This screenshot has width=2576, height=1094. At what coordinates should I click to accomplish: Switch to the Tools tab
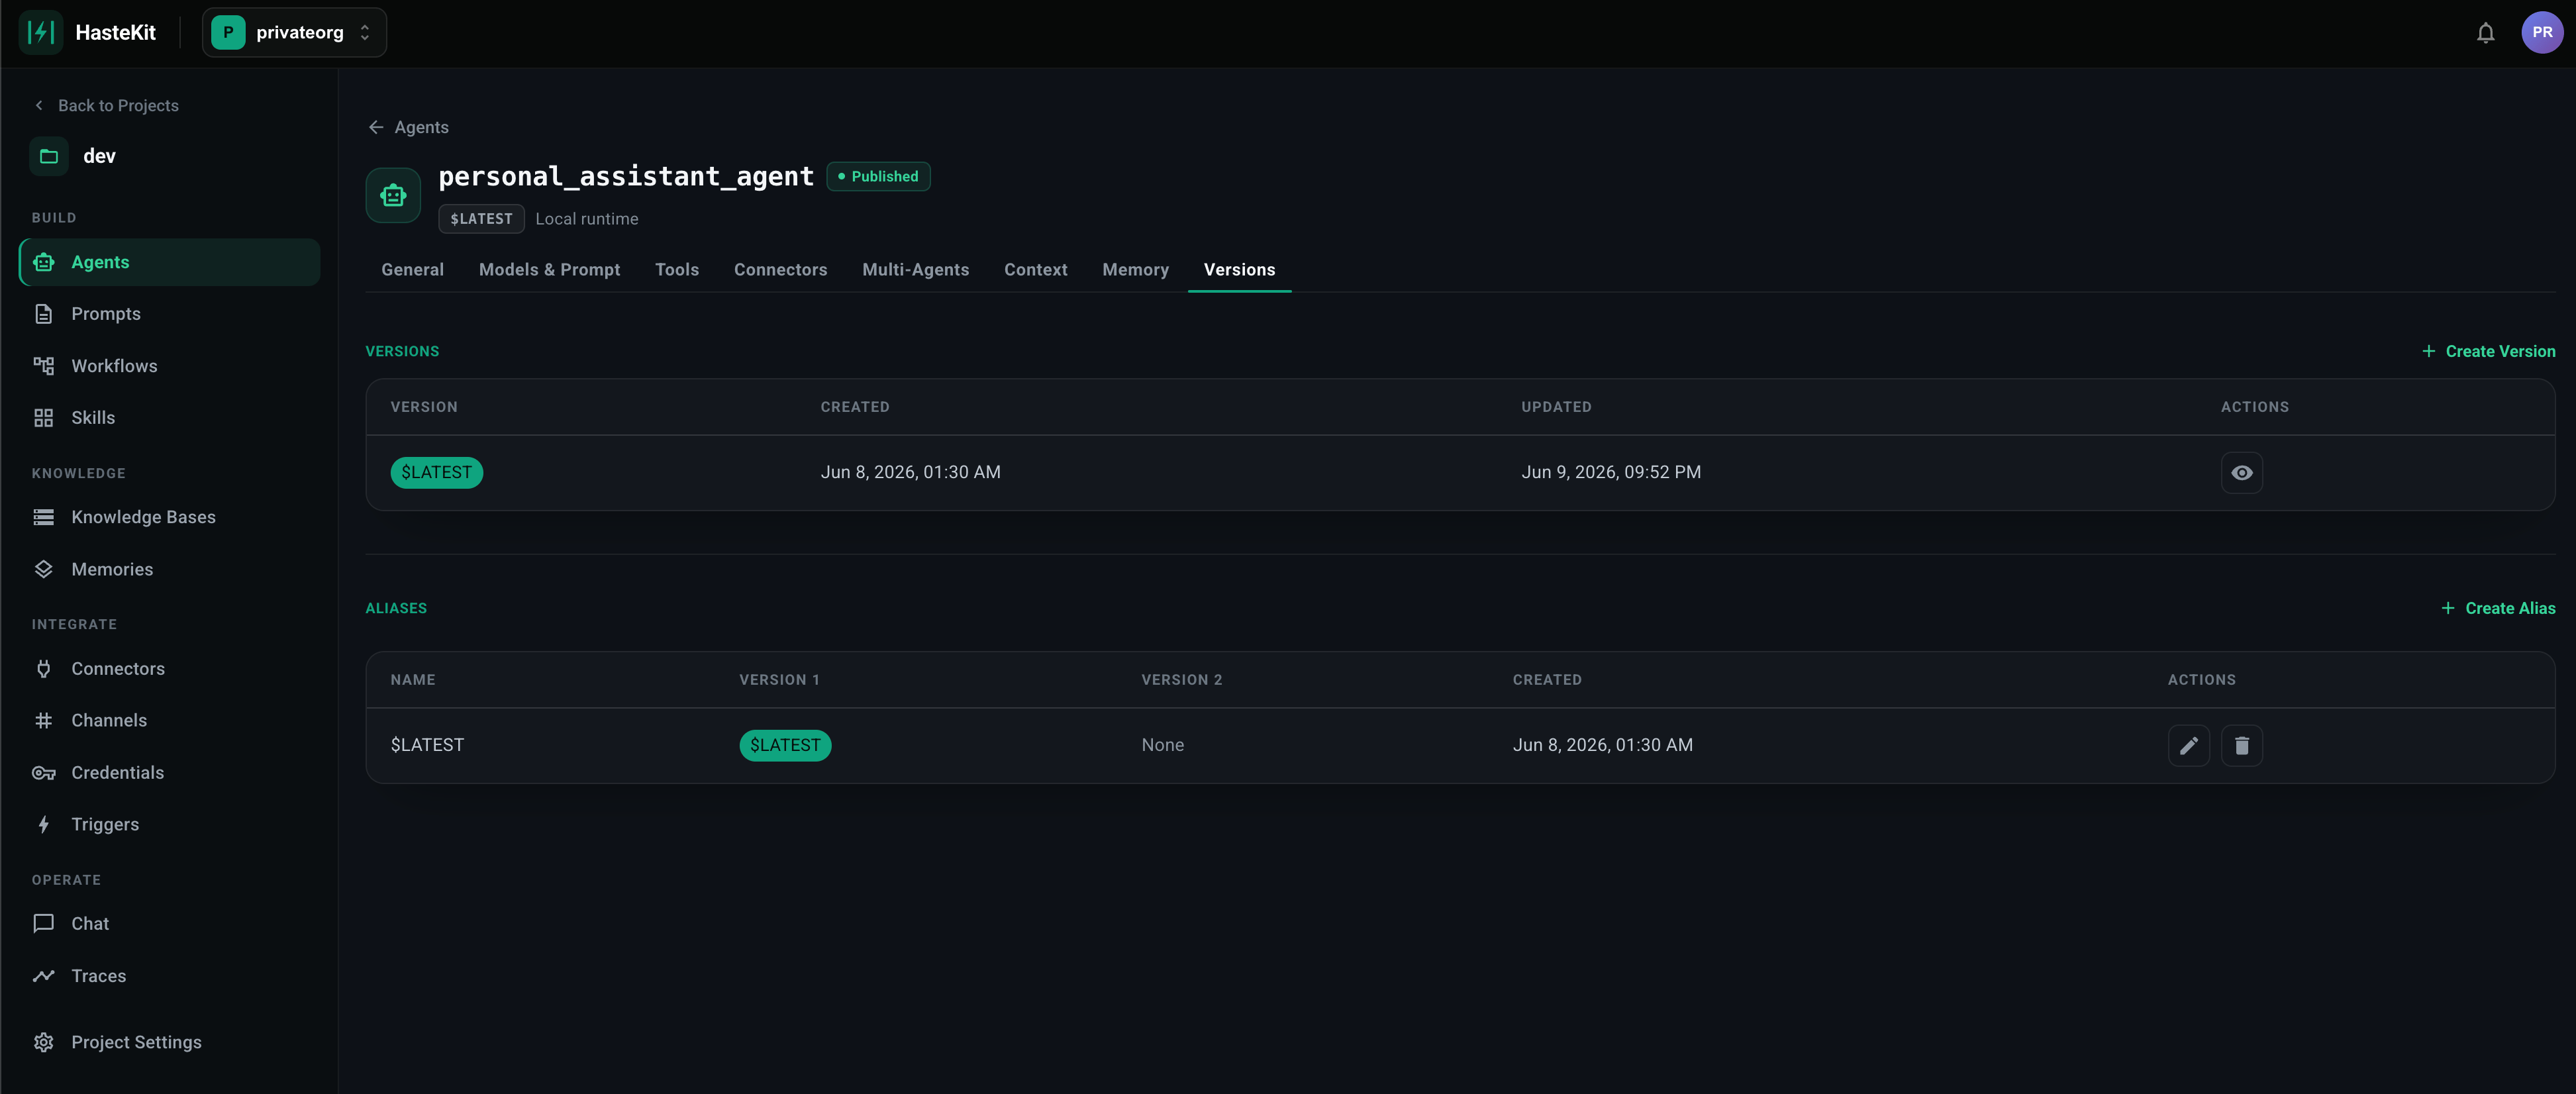point(677,270)
